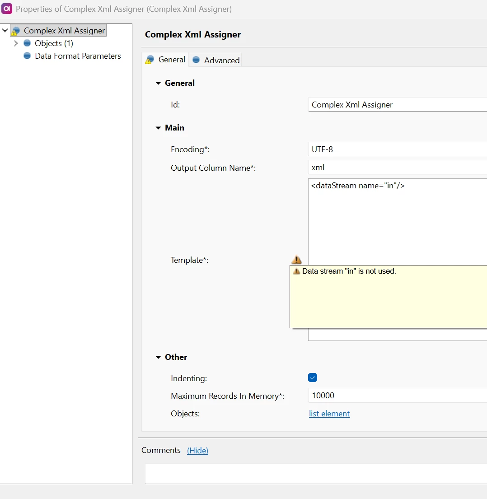Click the Objects (1) node icon
The height and width of the screenshot is (499, 487).
27,43
